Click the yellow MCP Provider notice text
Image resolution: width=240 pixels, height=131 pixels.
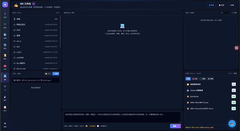pos(199,127)
